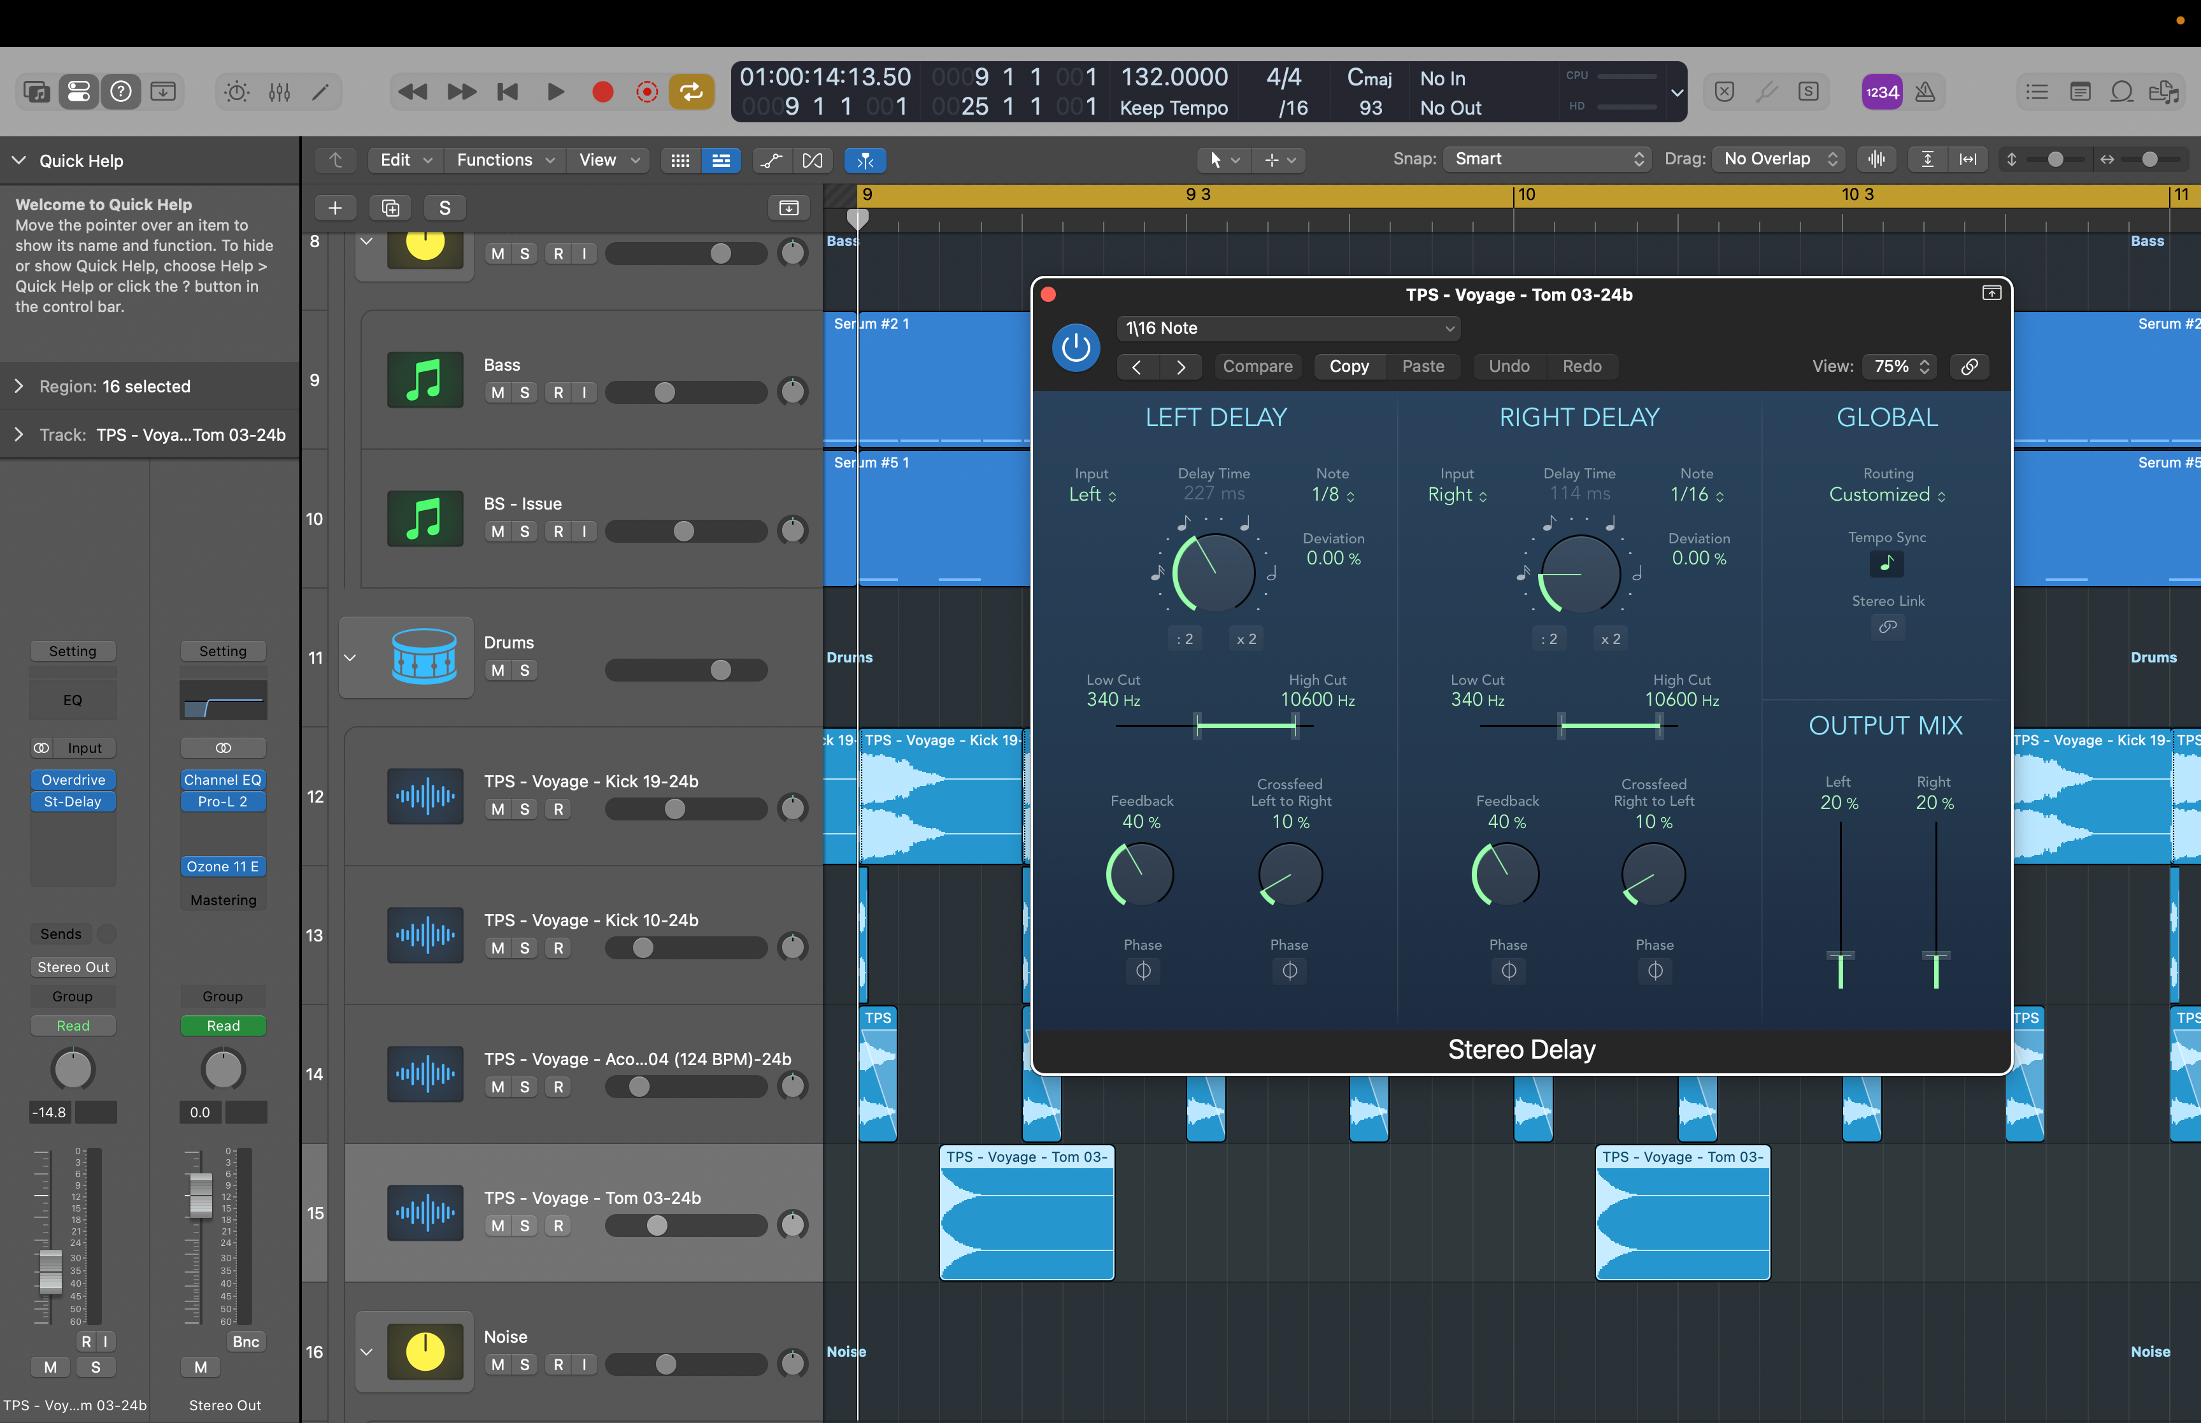Click the add track plus button
This screenshot has height=1423, width=2201.
point(335,208)
